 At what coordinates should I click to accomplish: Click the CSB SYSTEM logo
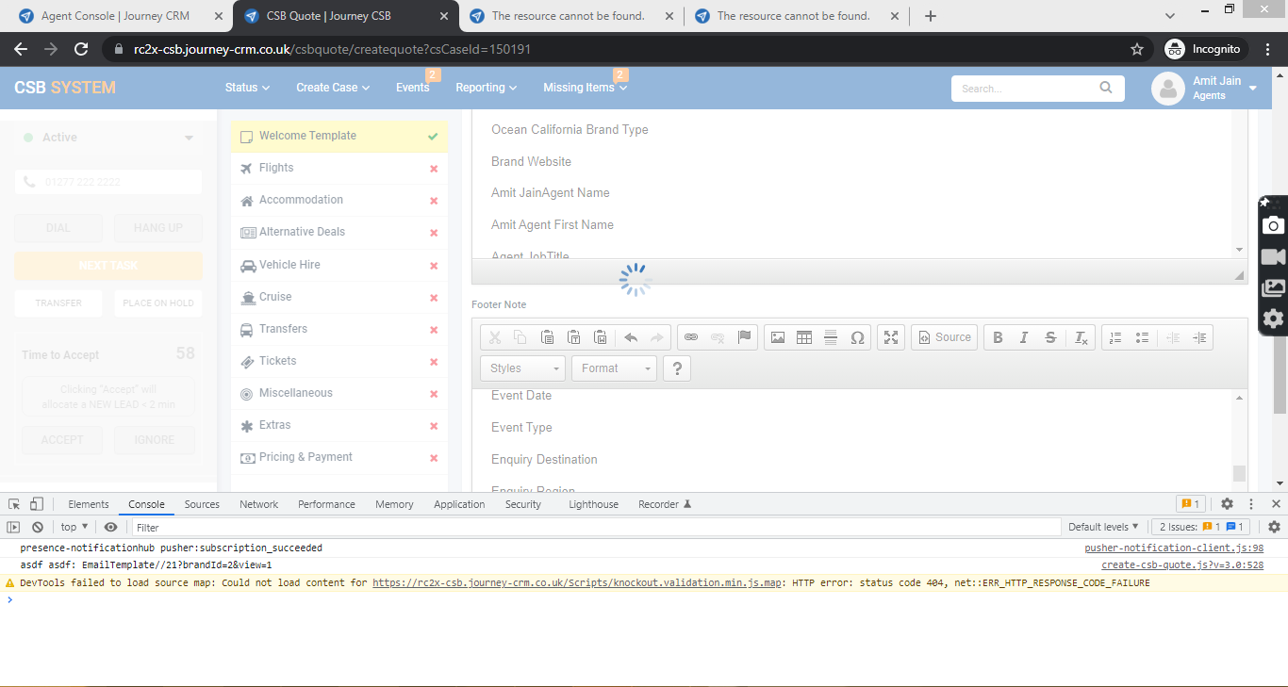pyautogui.click(x=65, y=88)
